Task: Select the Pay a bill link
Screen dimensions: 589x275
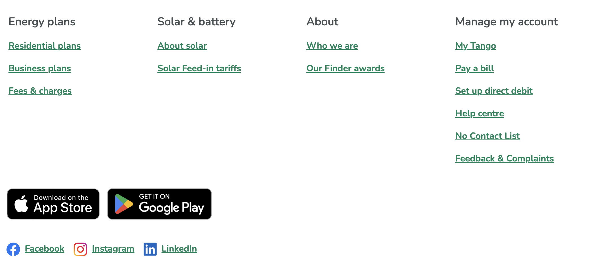Action: [x=474, y=68]
